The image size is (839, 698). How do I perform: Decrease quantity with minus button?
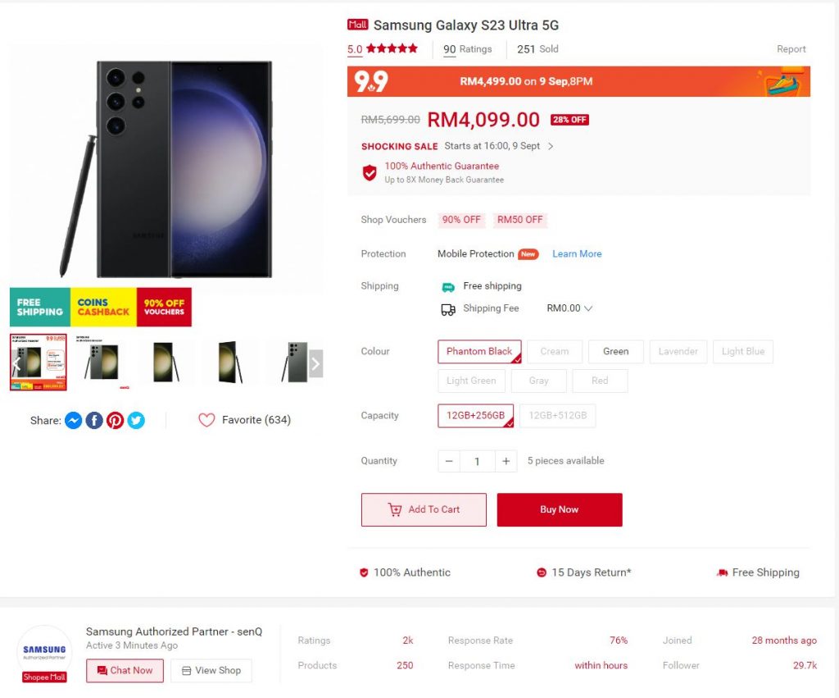pyautogui.click(x=449, y=461)
